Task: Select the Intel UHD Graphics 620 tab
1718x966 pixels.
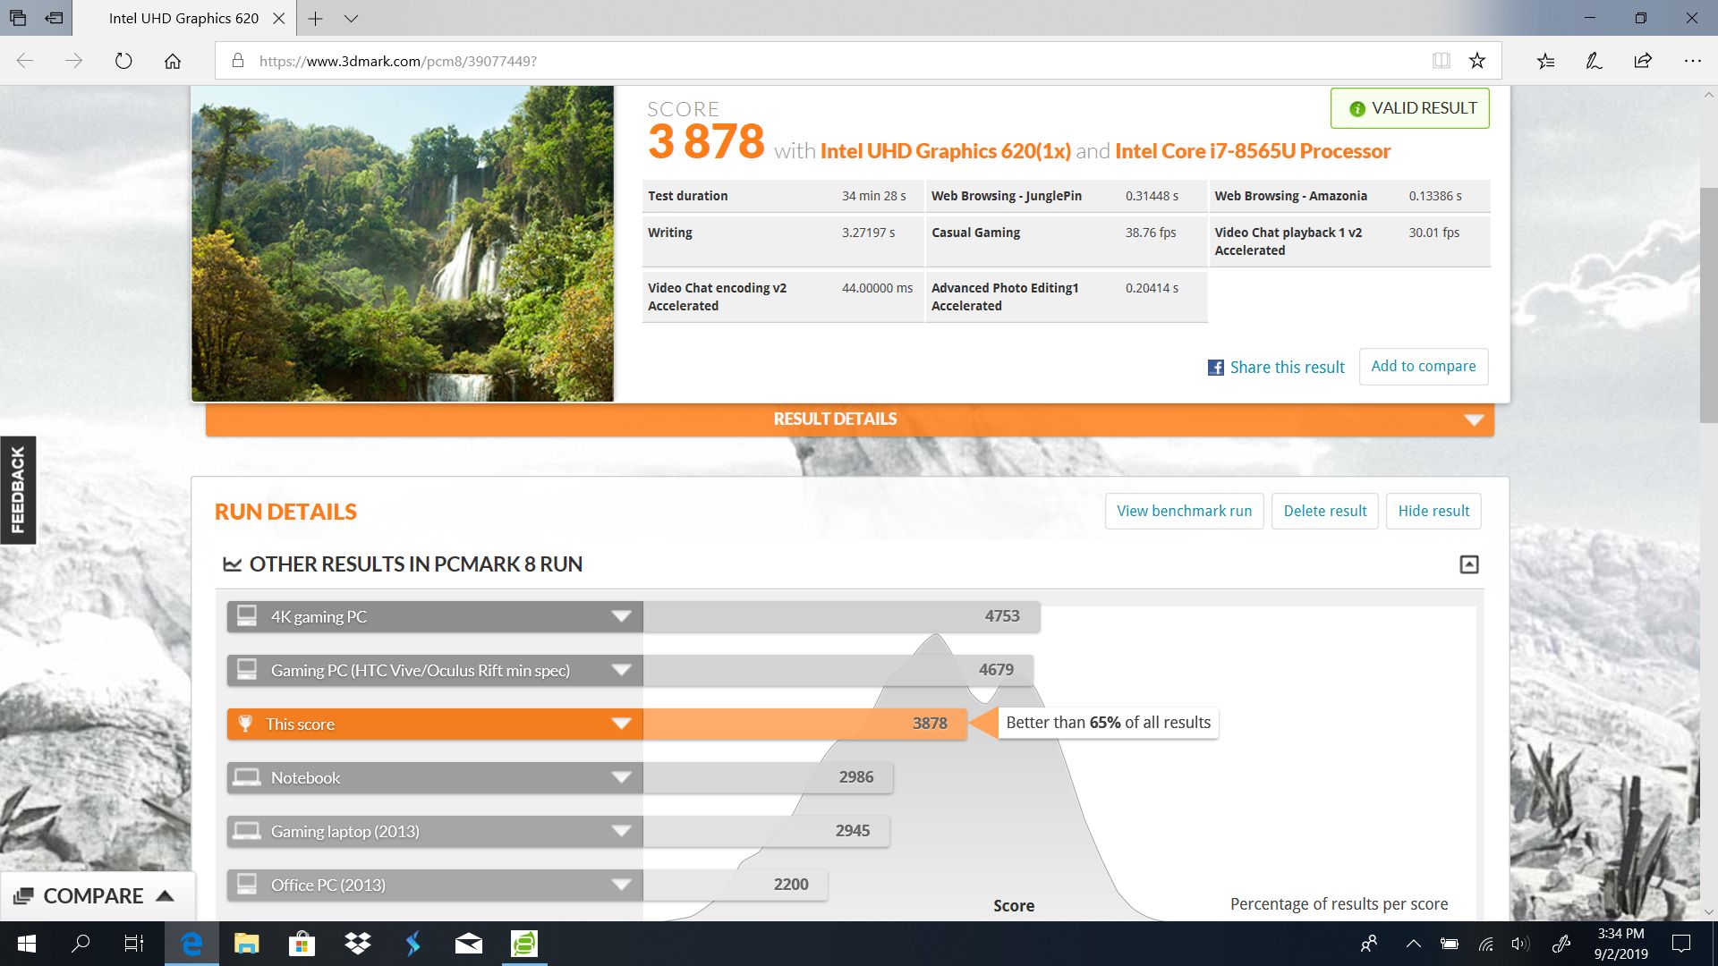Action: click(x=183, y=18)
